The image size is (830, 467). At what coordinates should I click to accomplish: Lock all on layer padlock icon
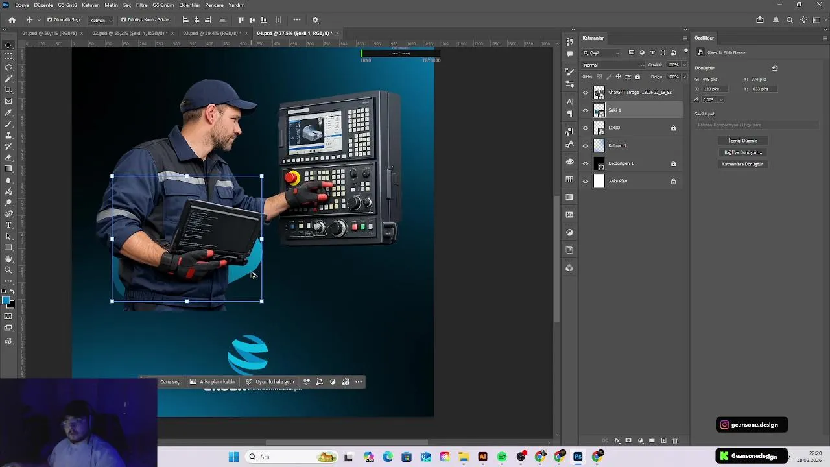point(637,77)
